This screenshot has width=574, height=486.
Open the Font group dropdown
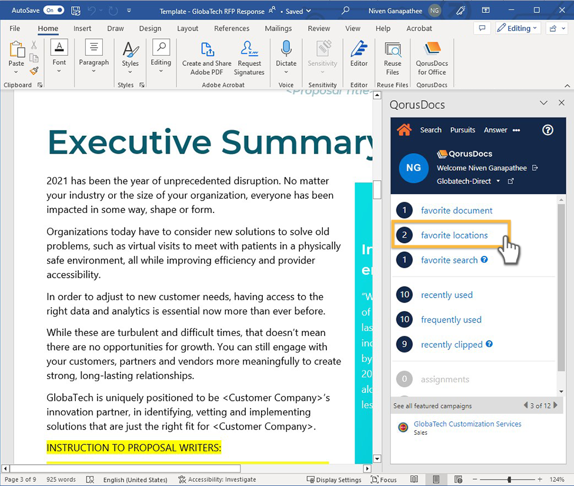59,56
